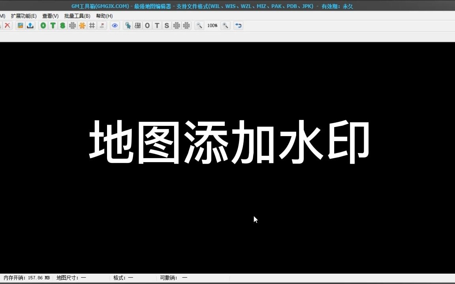Select the zoom out magnifier tool
Viewport: 455px width, 284px height.
pos(199,25)
